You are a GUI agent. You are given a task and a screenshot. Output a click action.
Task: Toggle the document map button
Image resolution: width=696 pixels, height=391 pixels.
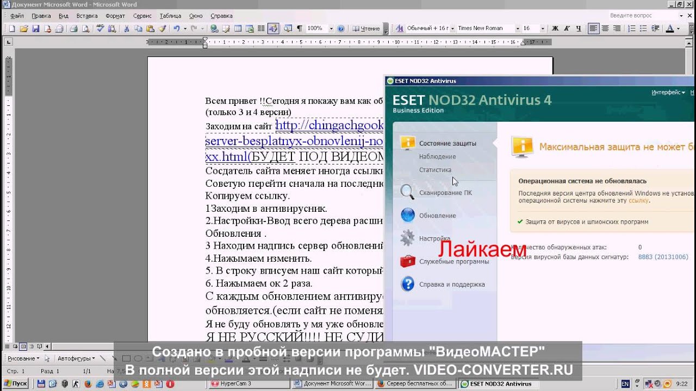[x=287, y=28]
